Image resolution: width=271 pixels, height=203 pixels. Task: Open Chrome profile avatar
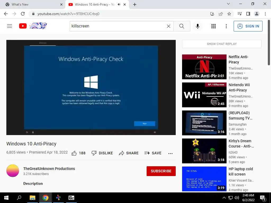point(257,14)
